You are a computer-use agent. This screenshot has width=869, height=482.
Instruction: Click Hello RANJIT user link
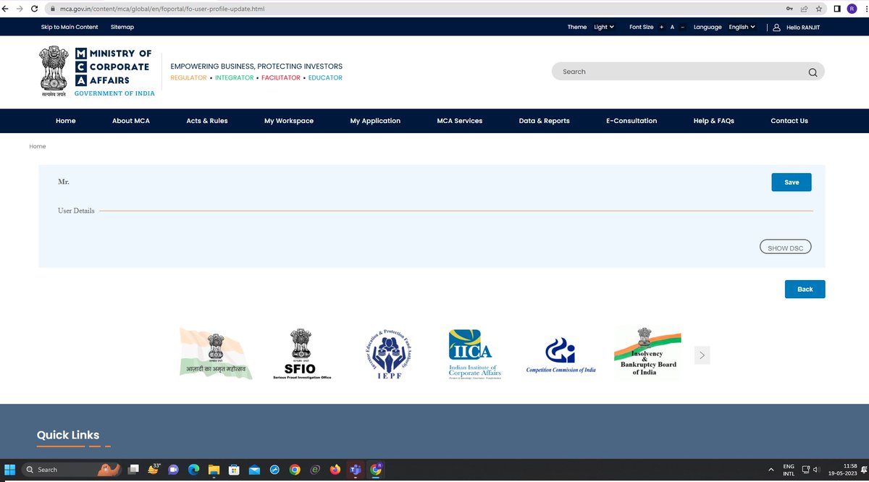click(802, 27)
